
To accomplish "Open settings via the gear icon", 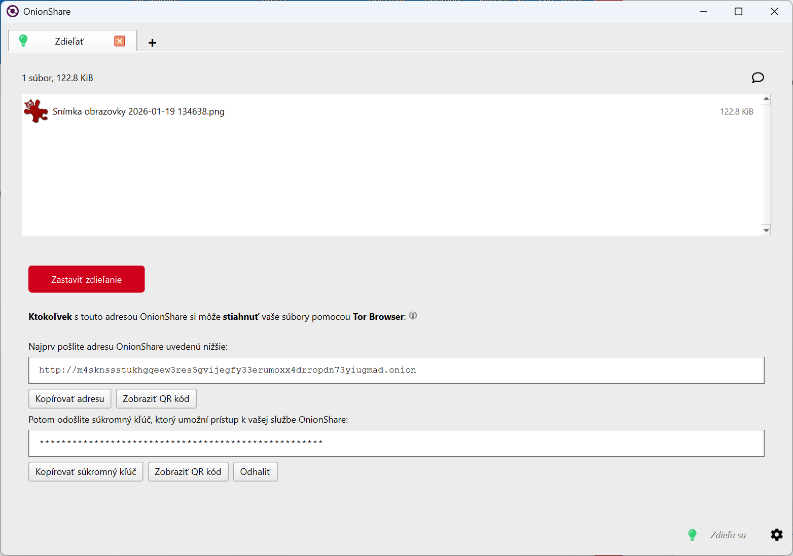I will pyautogui.click(x=776, y=535).
